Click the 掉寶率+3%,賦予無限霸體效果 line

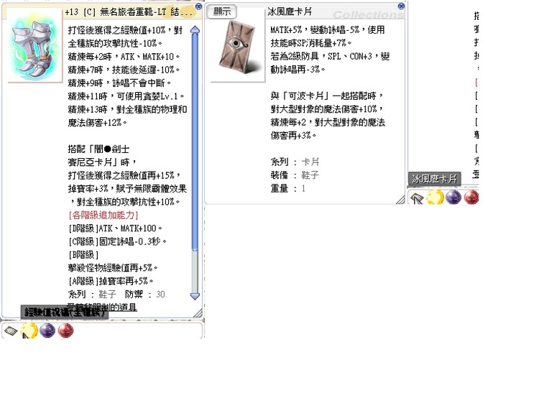tap(127, 189)
